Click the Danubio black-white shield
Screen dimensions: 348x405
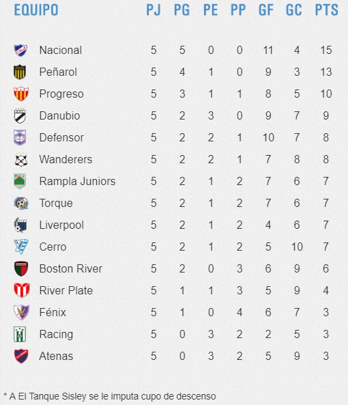(20, 115)
